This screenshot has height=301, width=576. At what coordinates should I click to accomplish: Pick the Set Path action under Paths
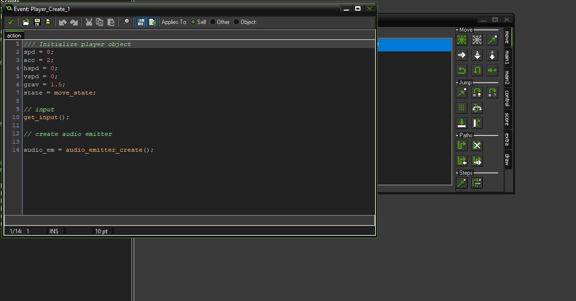pos(461,145)
